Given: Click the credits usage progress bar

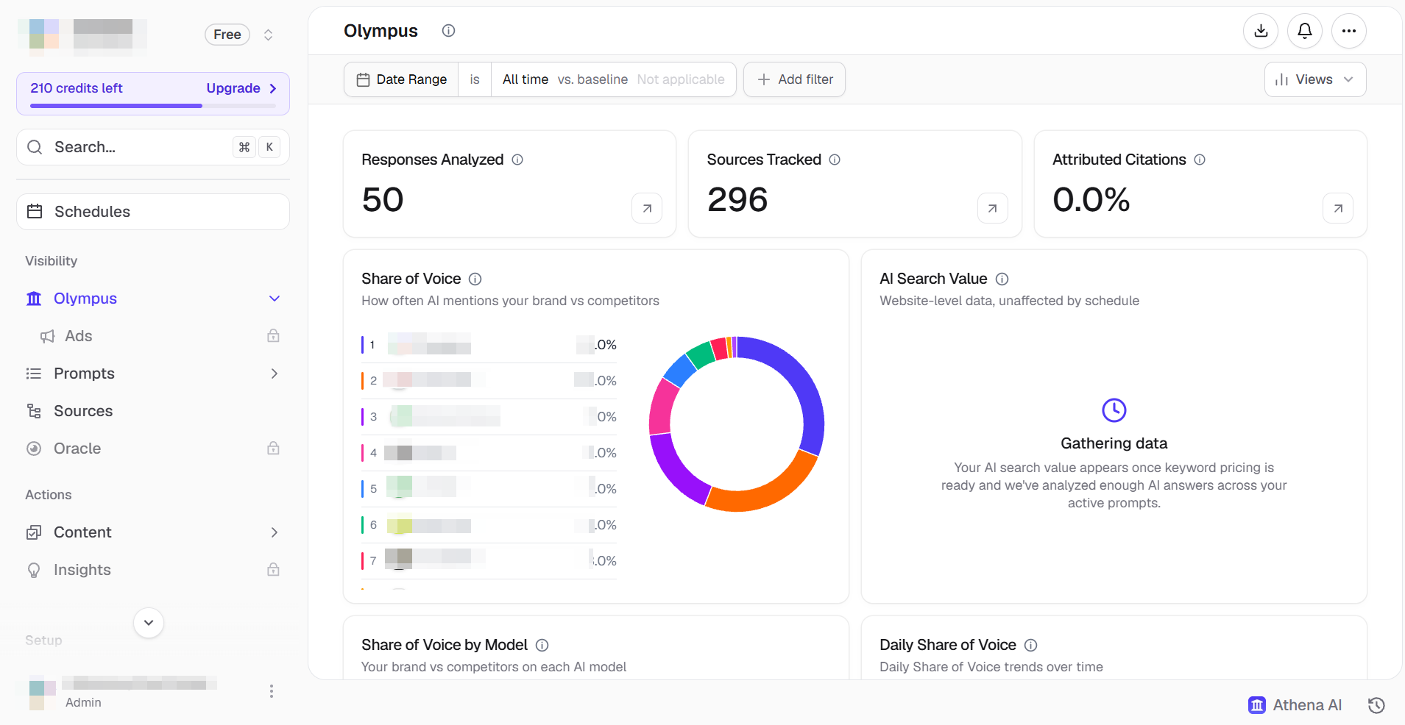Looking at the screenshot, I should [153, 106].
